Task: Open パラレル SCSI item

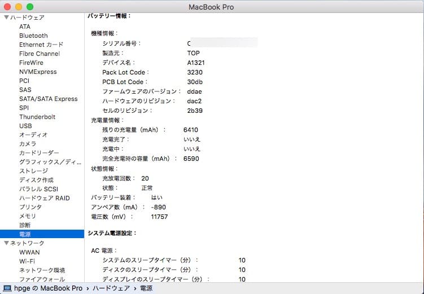Action: coord(38,189)
